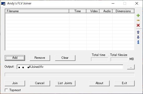Image resolution: width=143 pixels, height=94 pixels.
Task: Open the List Joints button
Action: click(65, 83)
